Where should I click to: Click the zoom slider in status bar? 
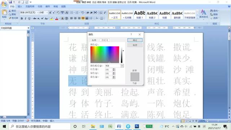pyautogui.click(x=218, y=121)
